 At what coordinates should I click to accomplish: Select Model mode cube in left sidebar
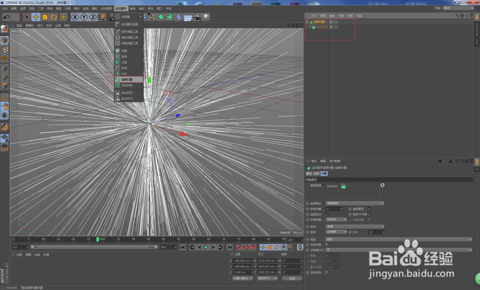pyautogui.click(x=4, y=40)
